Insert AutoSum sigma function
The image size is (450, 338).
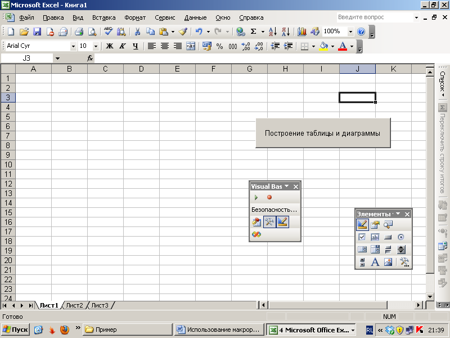pyautogui.click(x=254, y=32)
